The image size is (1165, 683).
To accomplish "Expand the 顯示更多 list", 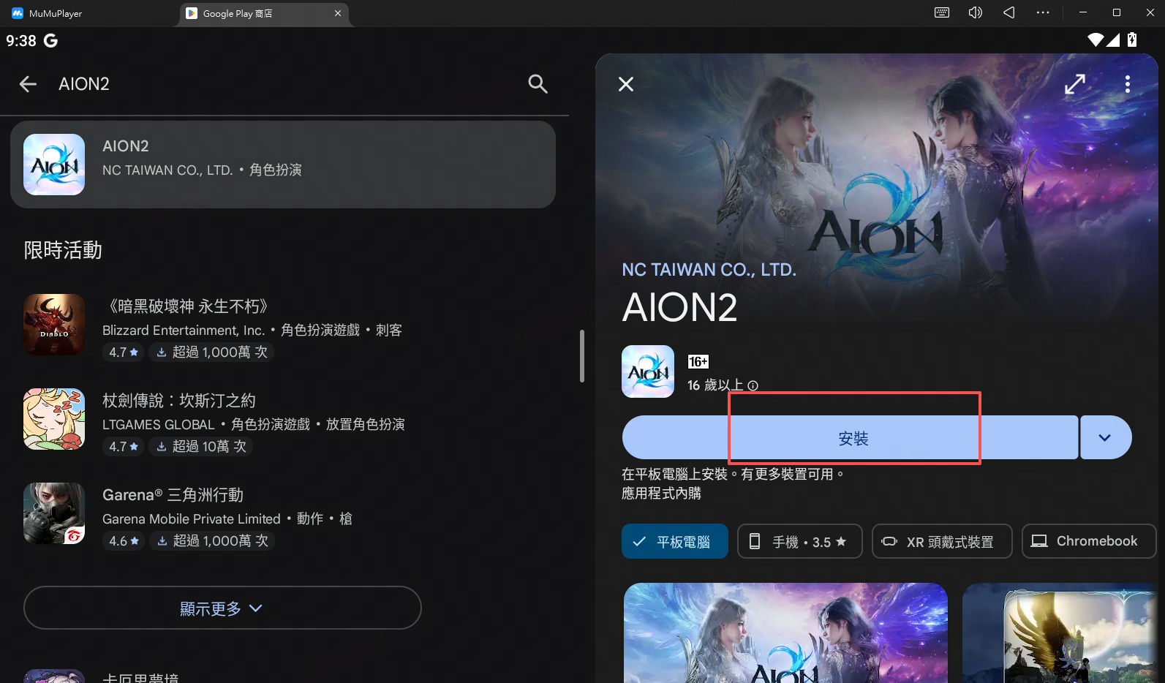I will click(222, 608).
